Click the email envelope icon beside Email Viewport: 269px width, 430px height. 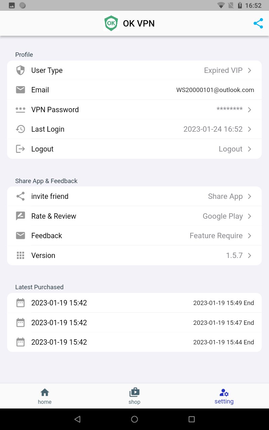pos(20,90)
